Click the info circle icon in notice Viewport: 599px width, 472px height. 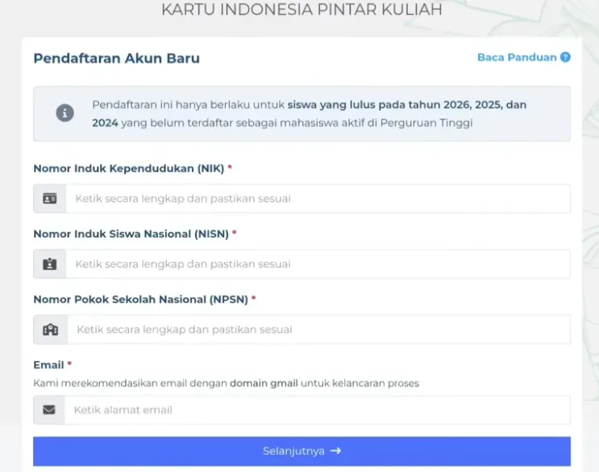pos(65,113)
